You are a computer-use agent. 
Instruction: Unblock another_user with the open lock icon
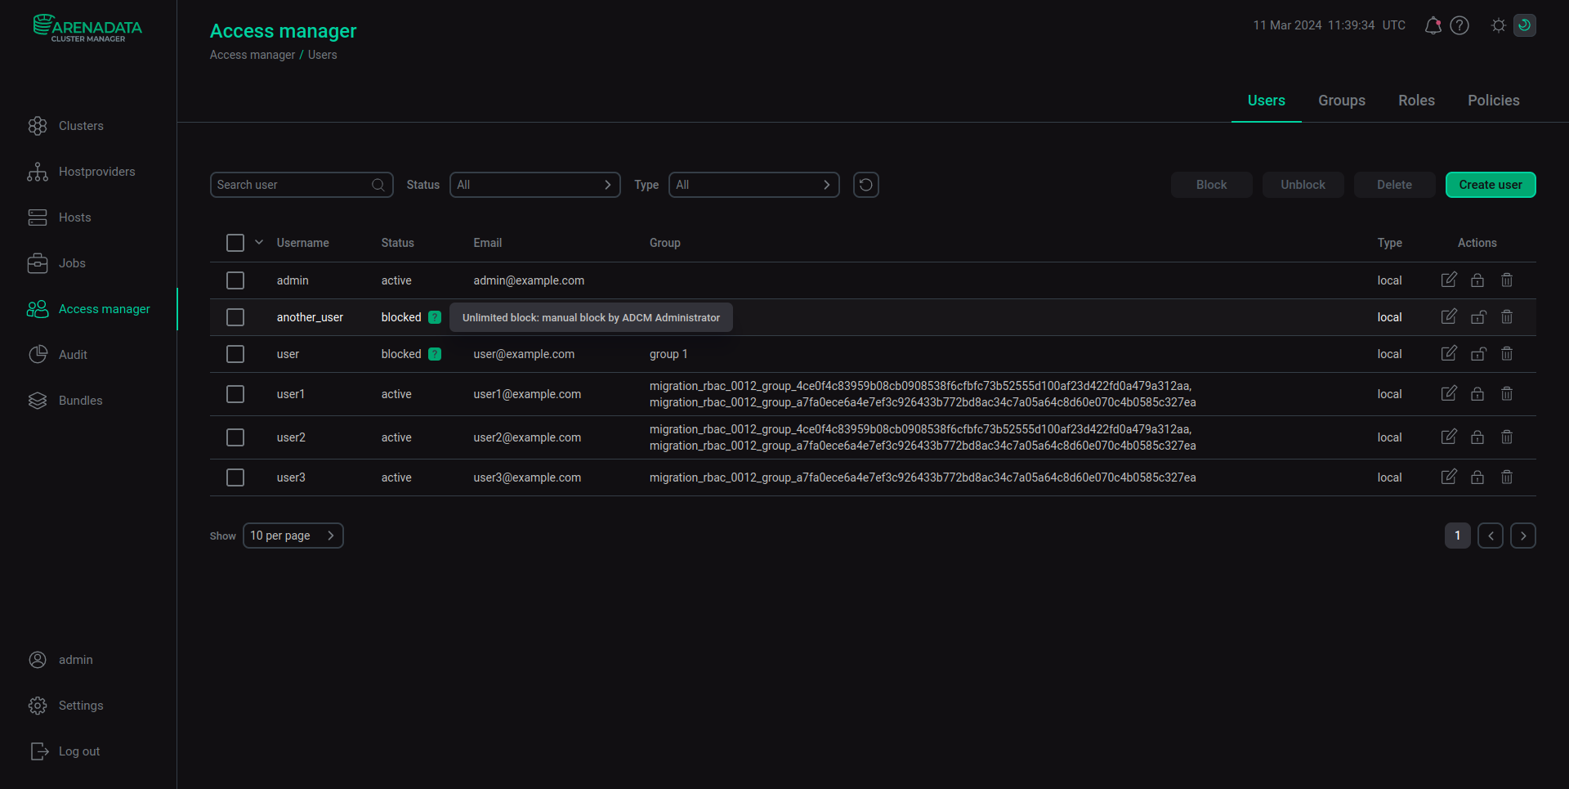1478,316
